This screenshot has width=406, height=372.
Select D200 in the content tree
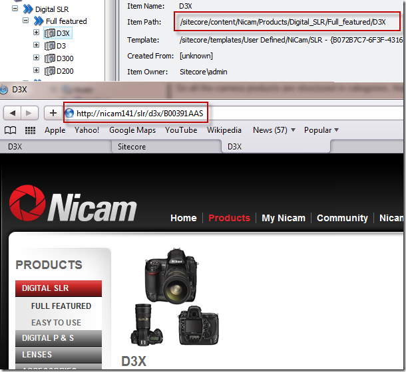pyautogui.click(x=65, y=71)
